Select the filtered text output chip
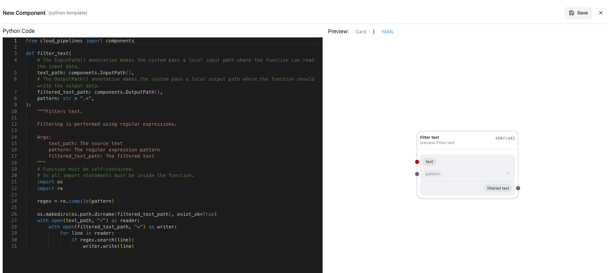The image size is (609, 273). tap(498, 188)
